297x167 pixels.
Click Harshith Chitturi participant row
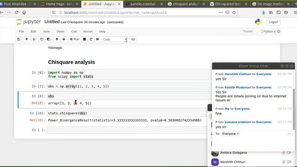(251, 162)
